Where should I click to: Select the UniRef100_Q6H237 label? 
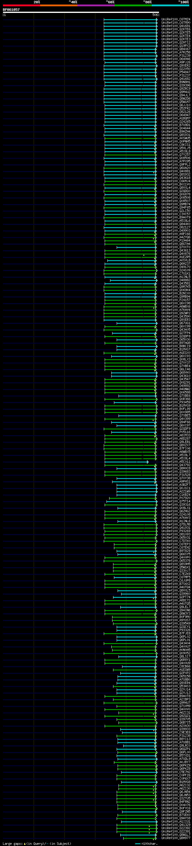(175, 264)
